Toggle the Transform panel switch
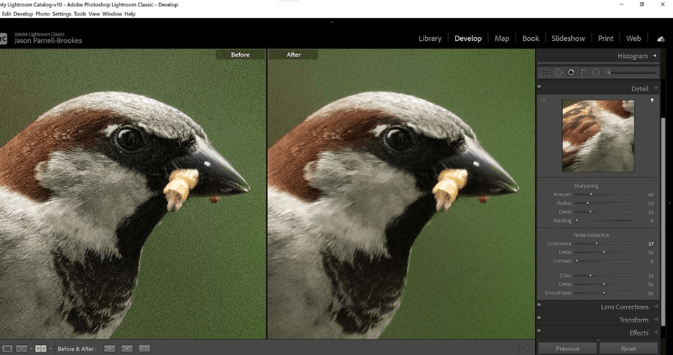This screenshot has width=673, height=355. (539, 318)
